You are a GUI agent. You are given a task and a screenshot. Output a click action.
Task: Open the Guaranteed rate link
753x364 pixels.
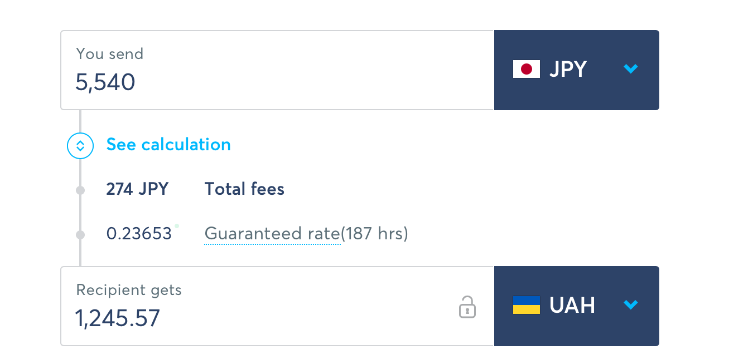[272, 234]
